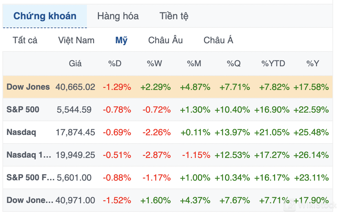The height and width of the screenshot is (217, 340).
Task: Click the %W column header
Action: coord(155,64)
